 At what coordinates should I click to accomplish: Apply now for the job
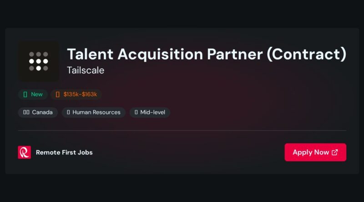315,152
